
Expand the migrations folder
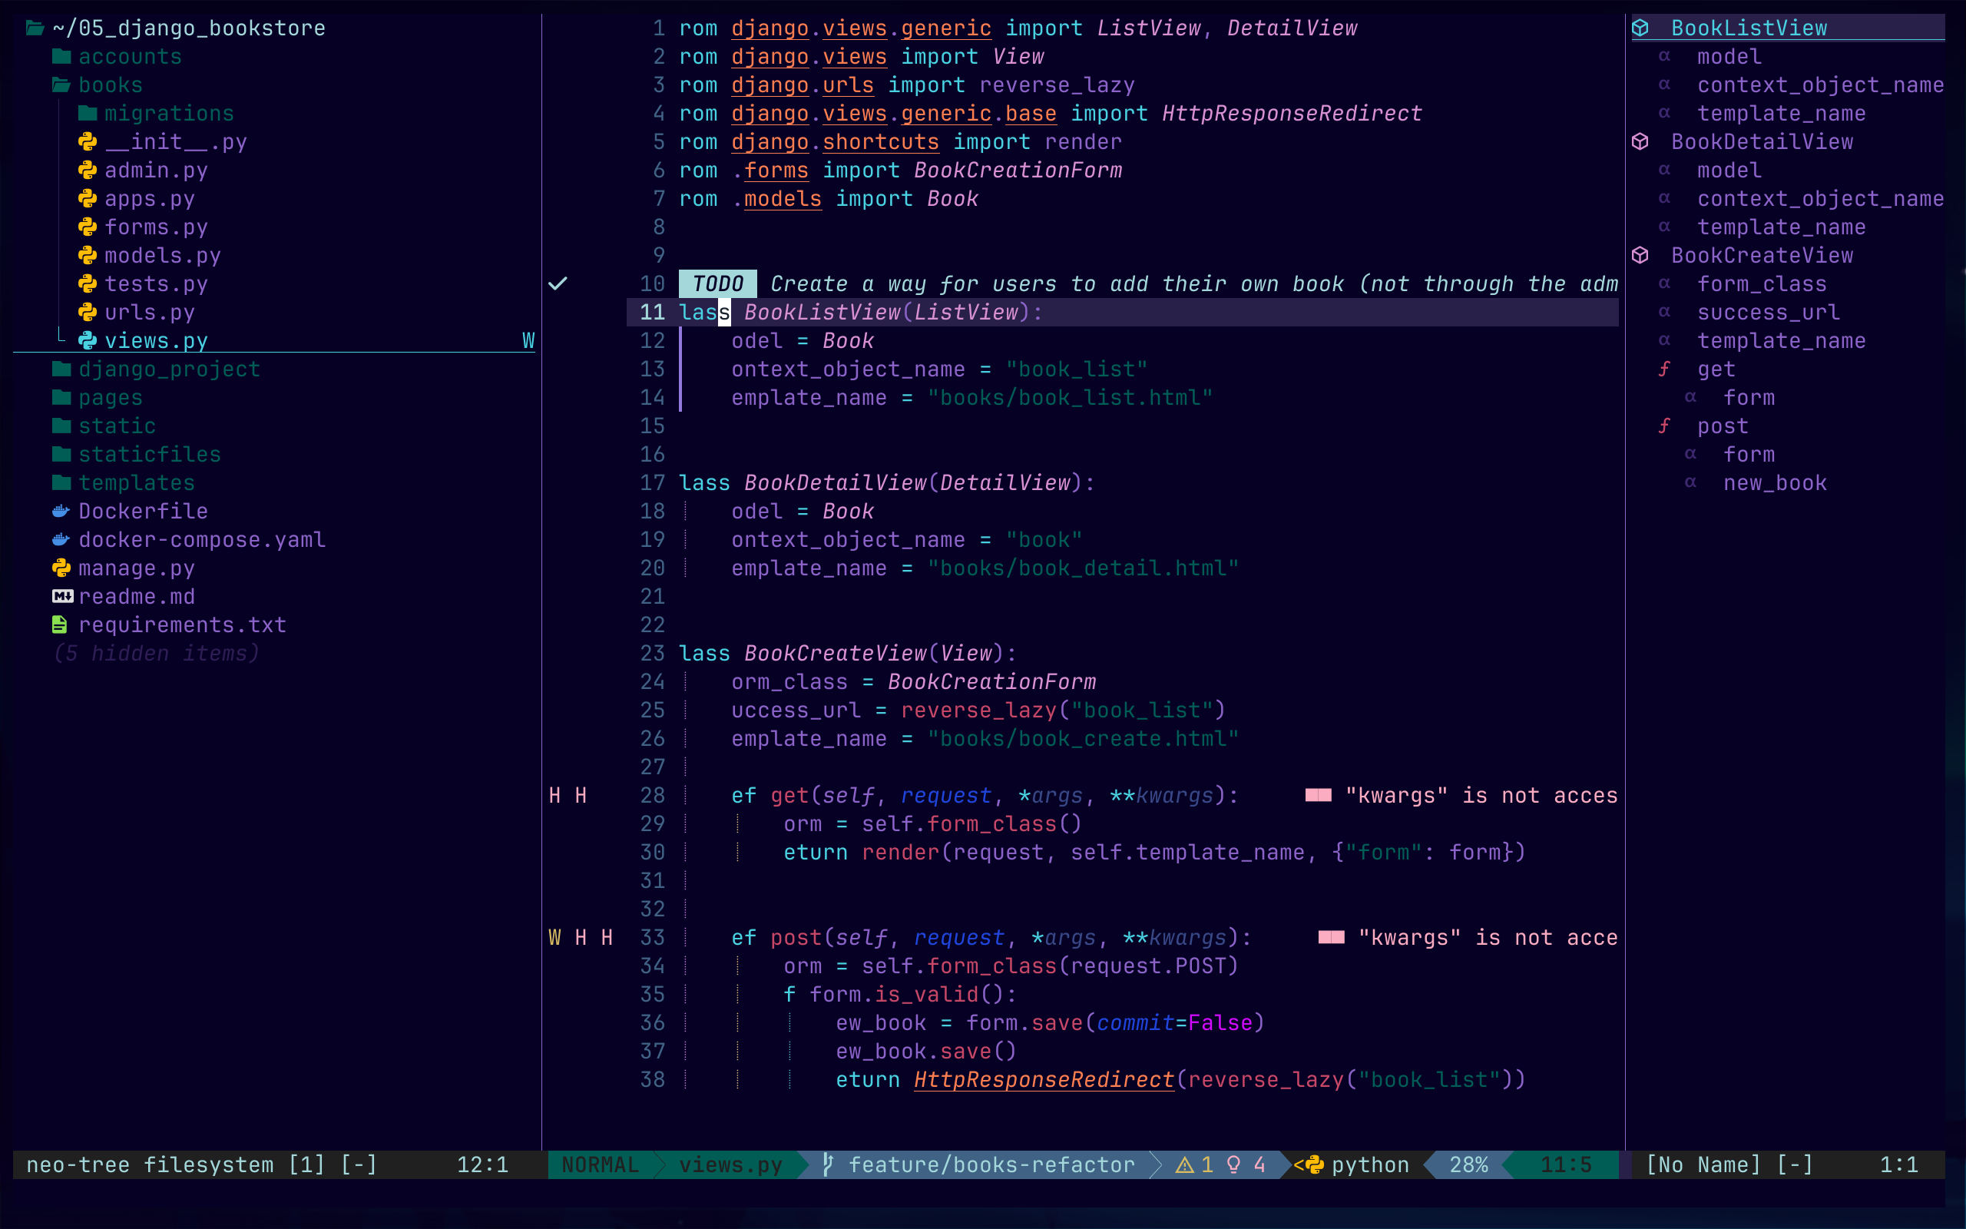[x=88, y=114]
